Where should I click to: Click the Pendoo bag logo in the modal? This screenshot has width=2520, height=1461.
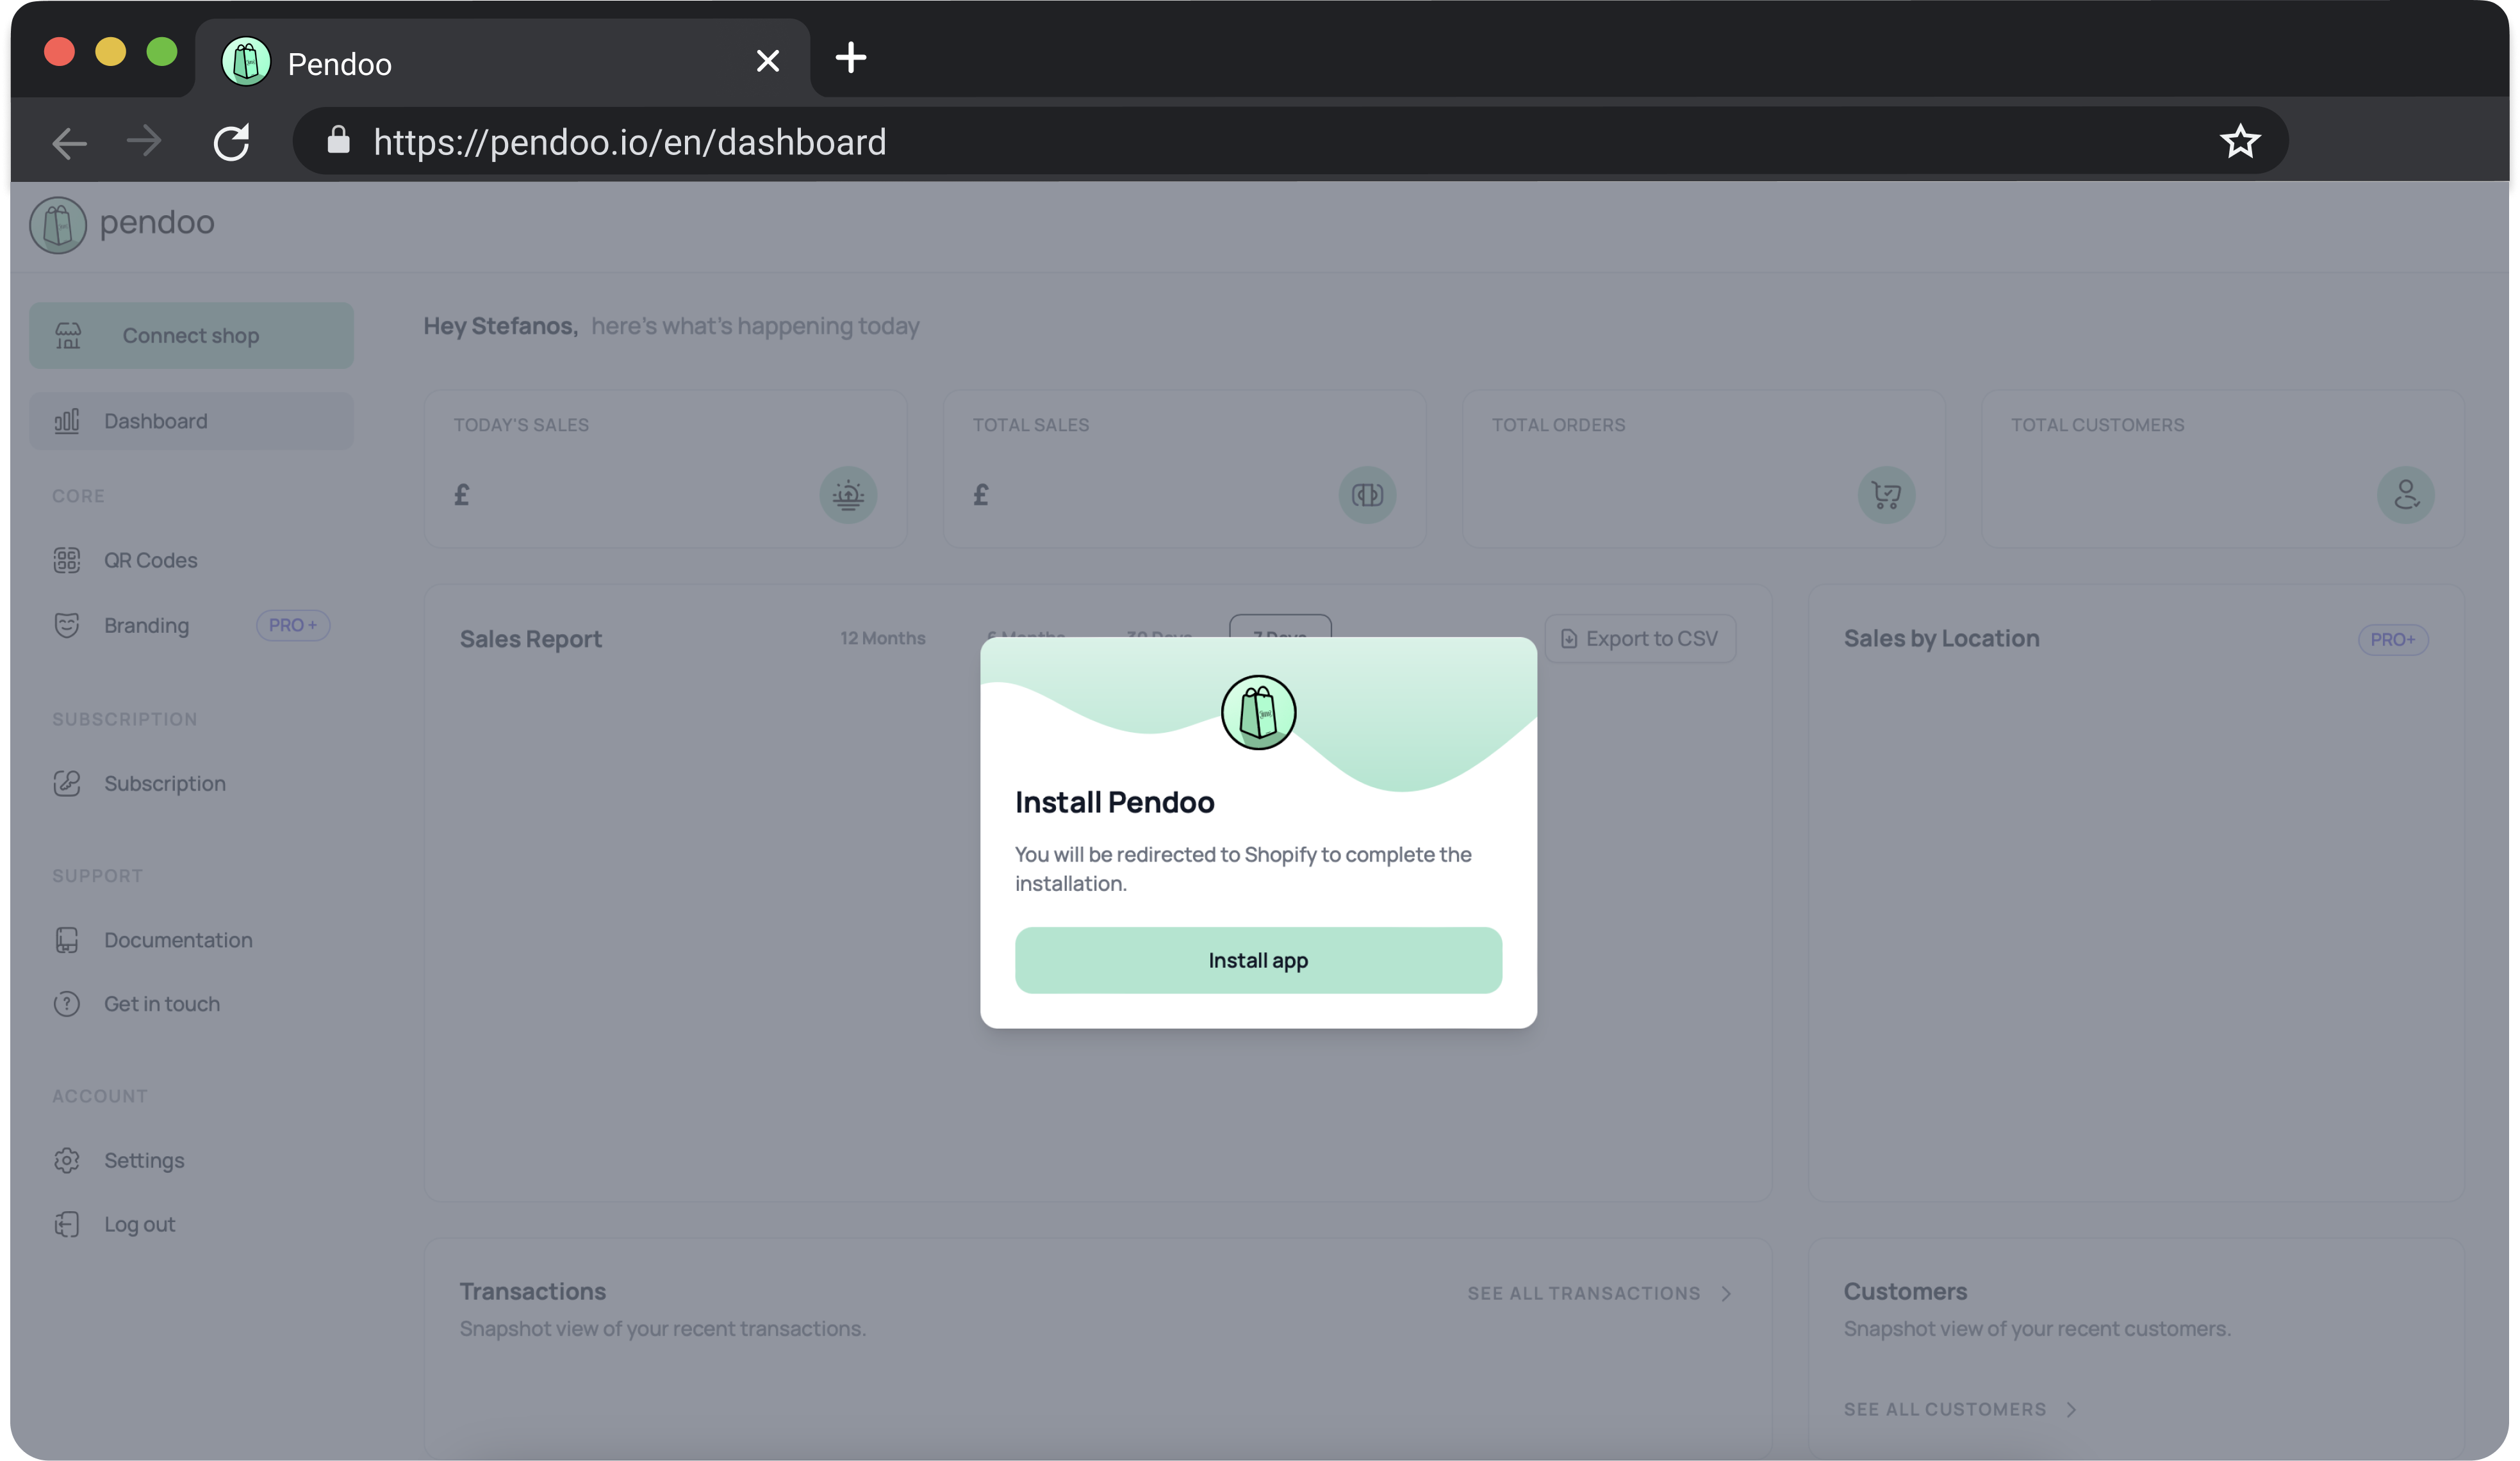pos(1258,712)
